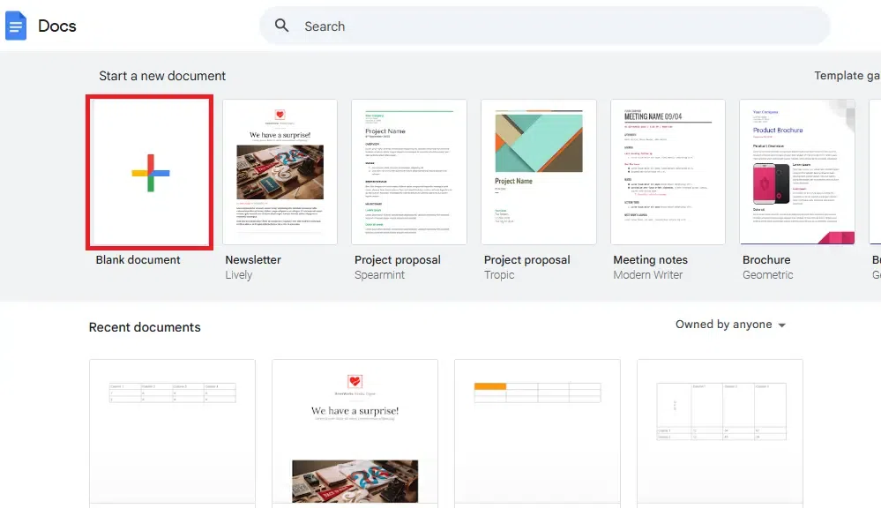The width and height of the screenshot is (881, 508).
Task: Click the 'Blank document' label
Action: coord(138,259)
